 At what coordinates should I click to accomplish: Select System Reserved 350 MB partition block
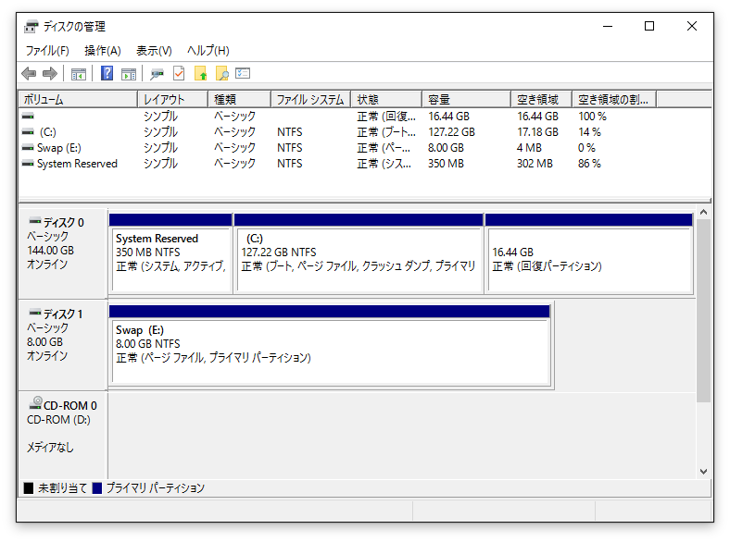170,253
